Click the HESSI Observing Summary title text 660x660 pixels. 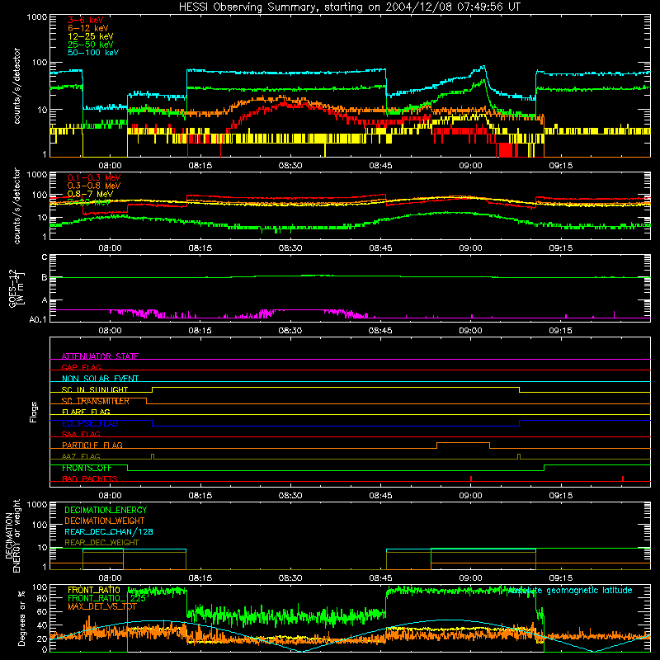(x=349, y=7)
